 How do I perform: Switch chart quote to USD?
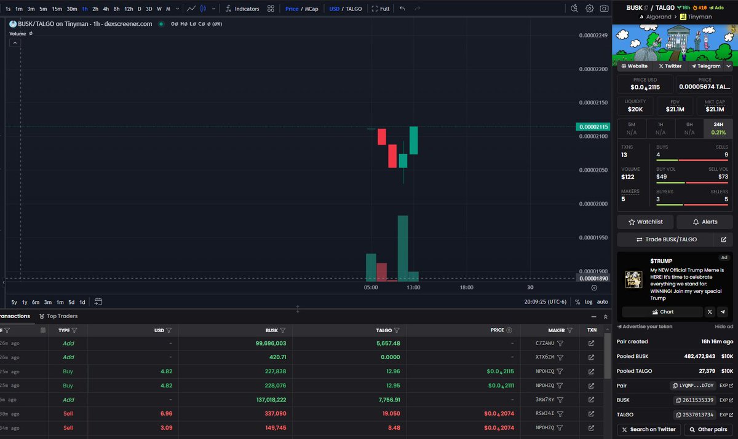point(334,9)
